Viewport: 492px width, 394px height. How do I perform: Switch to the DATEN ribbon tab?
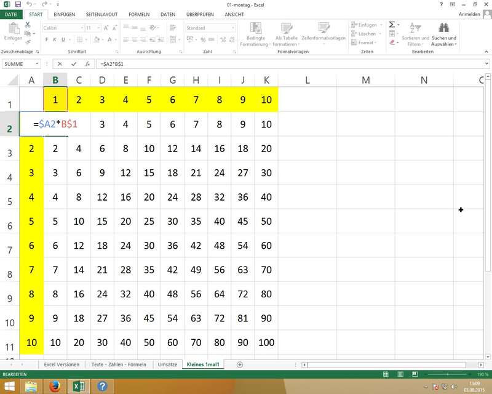[x=168, y=14]
